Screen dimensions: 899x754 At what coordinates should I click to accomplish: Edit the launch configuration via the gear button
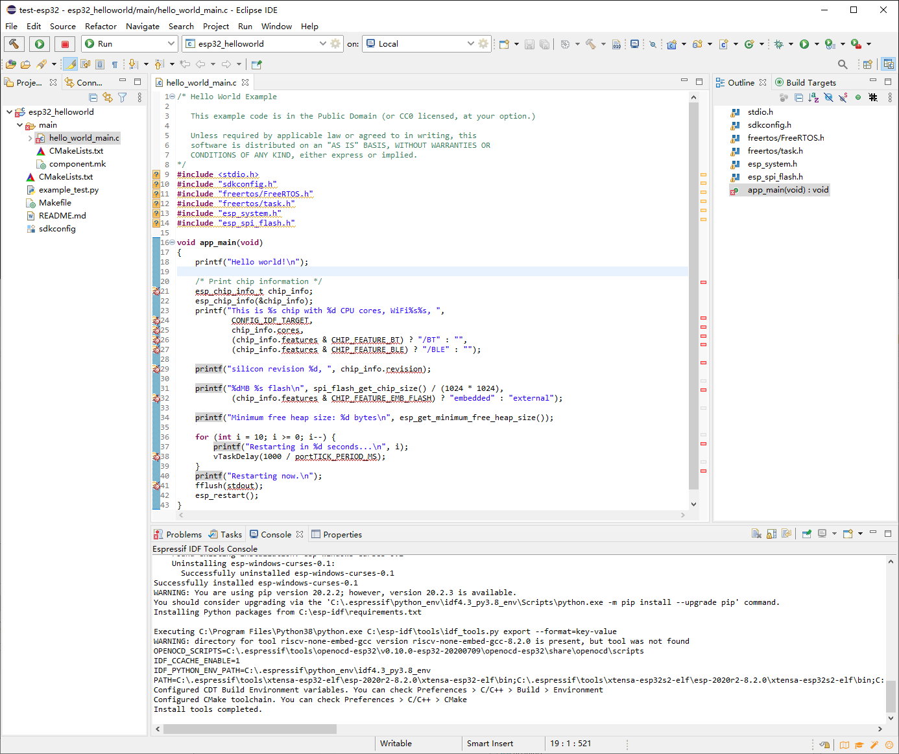pyautogui.click(x=335, y=43)
